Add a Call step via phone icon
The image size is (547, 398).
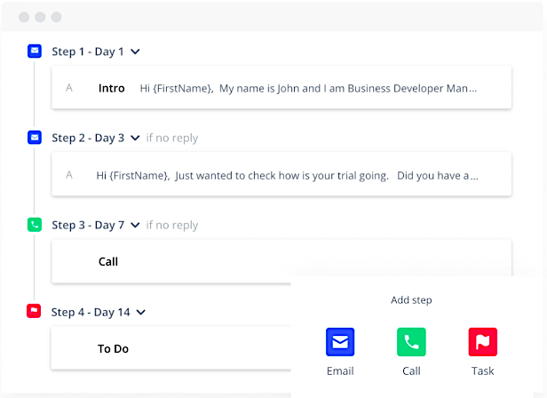(411, 342)
